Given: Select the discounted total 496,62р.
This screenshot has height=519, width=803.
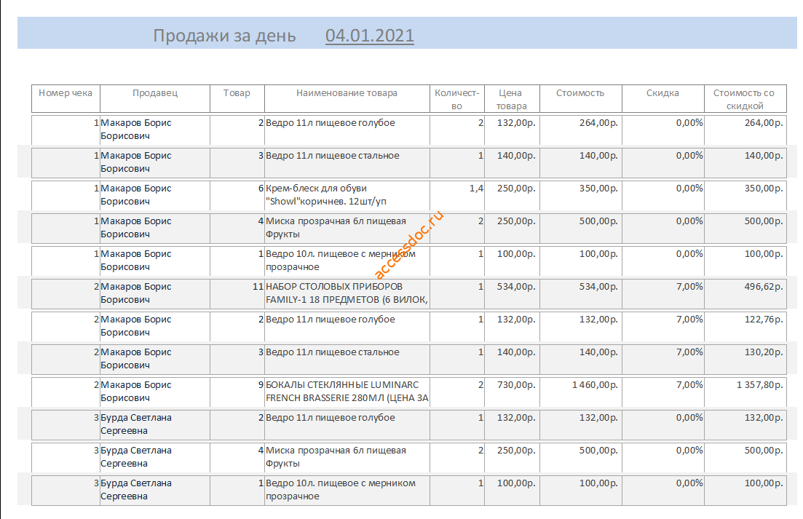Looking at the screenshot, I should (764, 287).
